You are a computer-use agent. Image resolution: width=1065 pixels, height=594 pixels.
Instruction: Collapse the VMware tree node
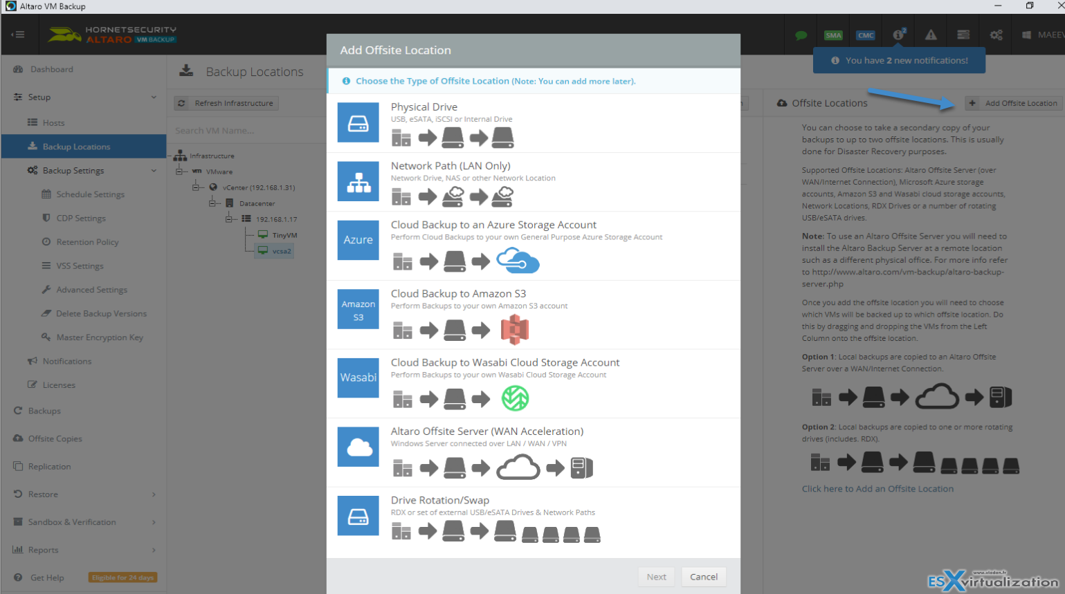click(179, 171)
